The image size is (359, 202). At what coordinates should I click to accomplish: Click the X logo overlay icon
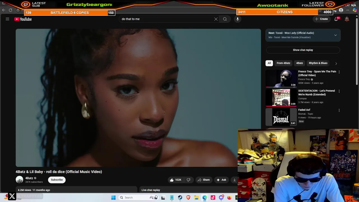[x=12, y=196]
